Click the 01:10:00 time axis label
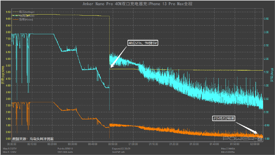The image size is (275, 155). pyautogui.click(x=153, y=144)
